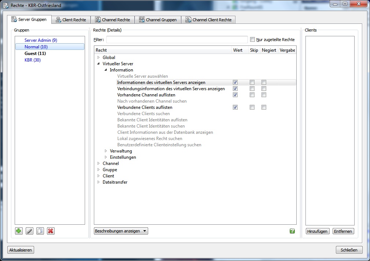Tick Negiert for Verbindungsinformation des virtuellen Servers
The height and width of the screenshot is (261, 370).
264,89
